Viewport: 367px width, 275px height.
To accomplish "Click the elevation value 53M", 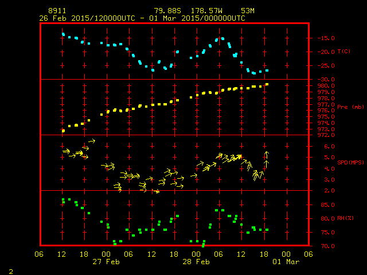I will coord(248,11).
